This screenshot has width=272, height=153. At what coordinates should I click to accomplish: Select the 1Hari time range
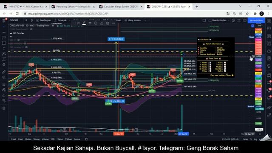click(x=13, y=139)
